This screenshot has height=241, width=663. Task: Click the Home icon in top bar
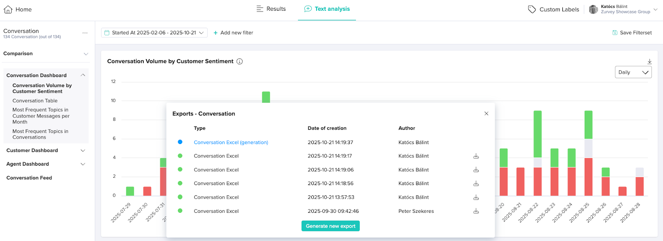(8, 10)
